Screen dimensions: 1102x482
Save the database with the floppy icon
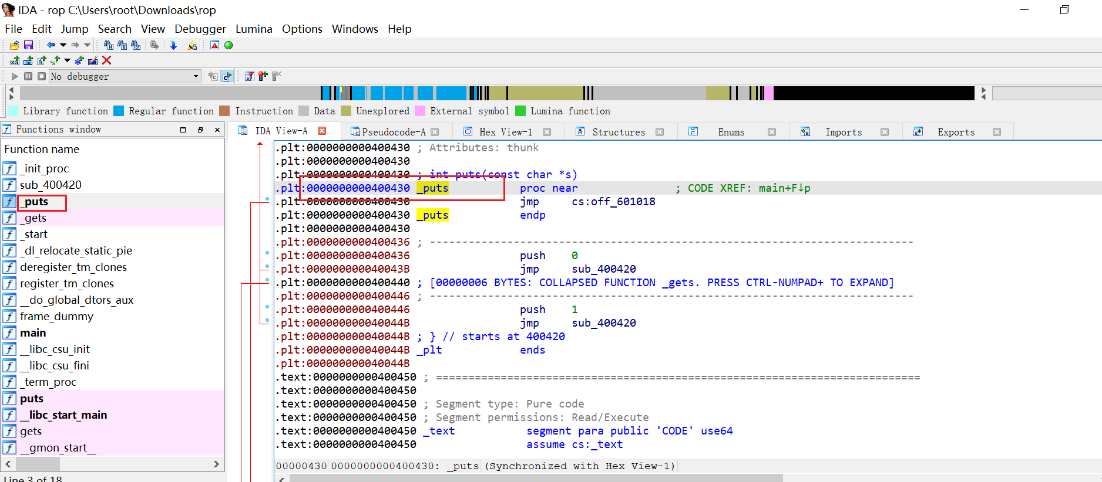point(28,45)
